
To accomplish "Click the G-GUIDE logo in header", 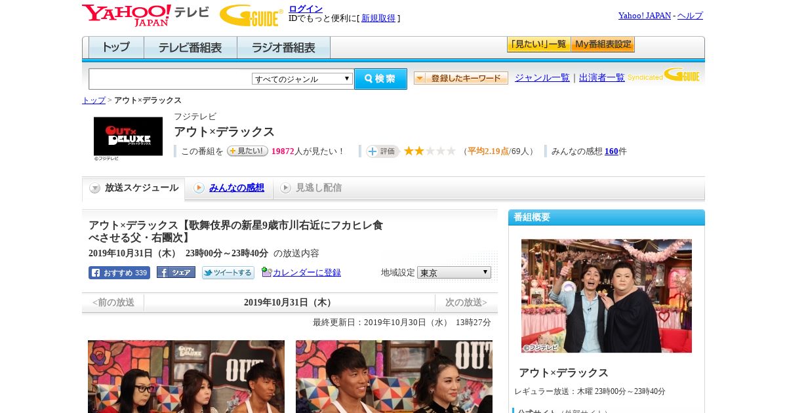I will coord(251,15).
